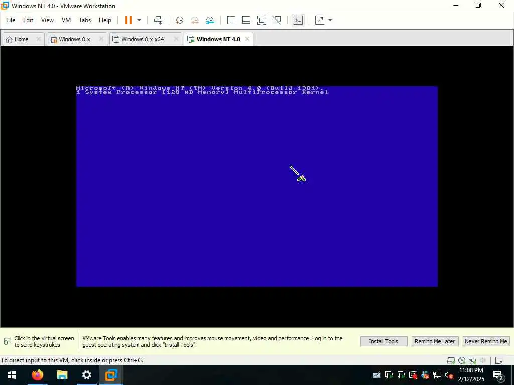Expand the stretch display options arrow
Image resolution: width=514 pixels, height=385 pixels.
(x=330, y=20)
